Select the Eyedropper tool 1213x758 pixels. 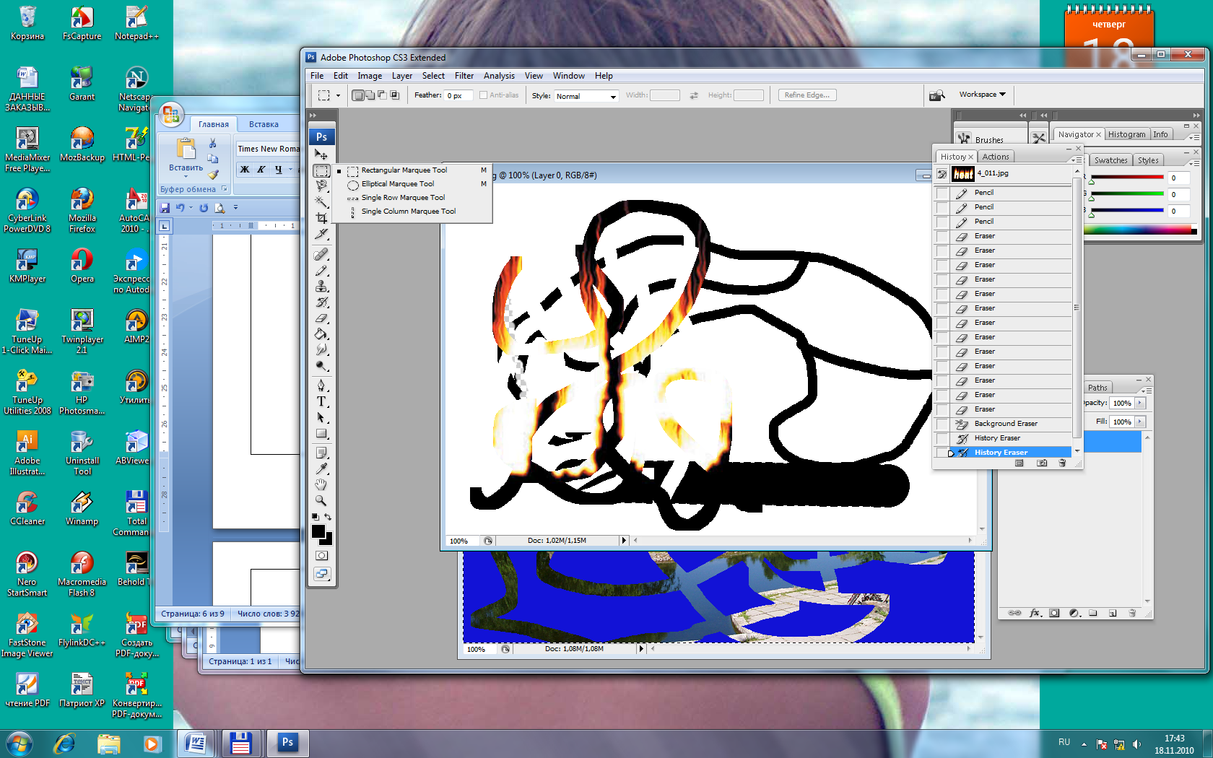click(321, 469)
